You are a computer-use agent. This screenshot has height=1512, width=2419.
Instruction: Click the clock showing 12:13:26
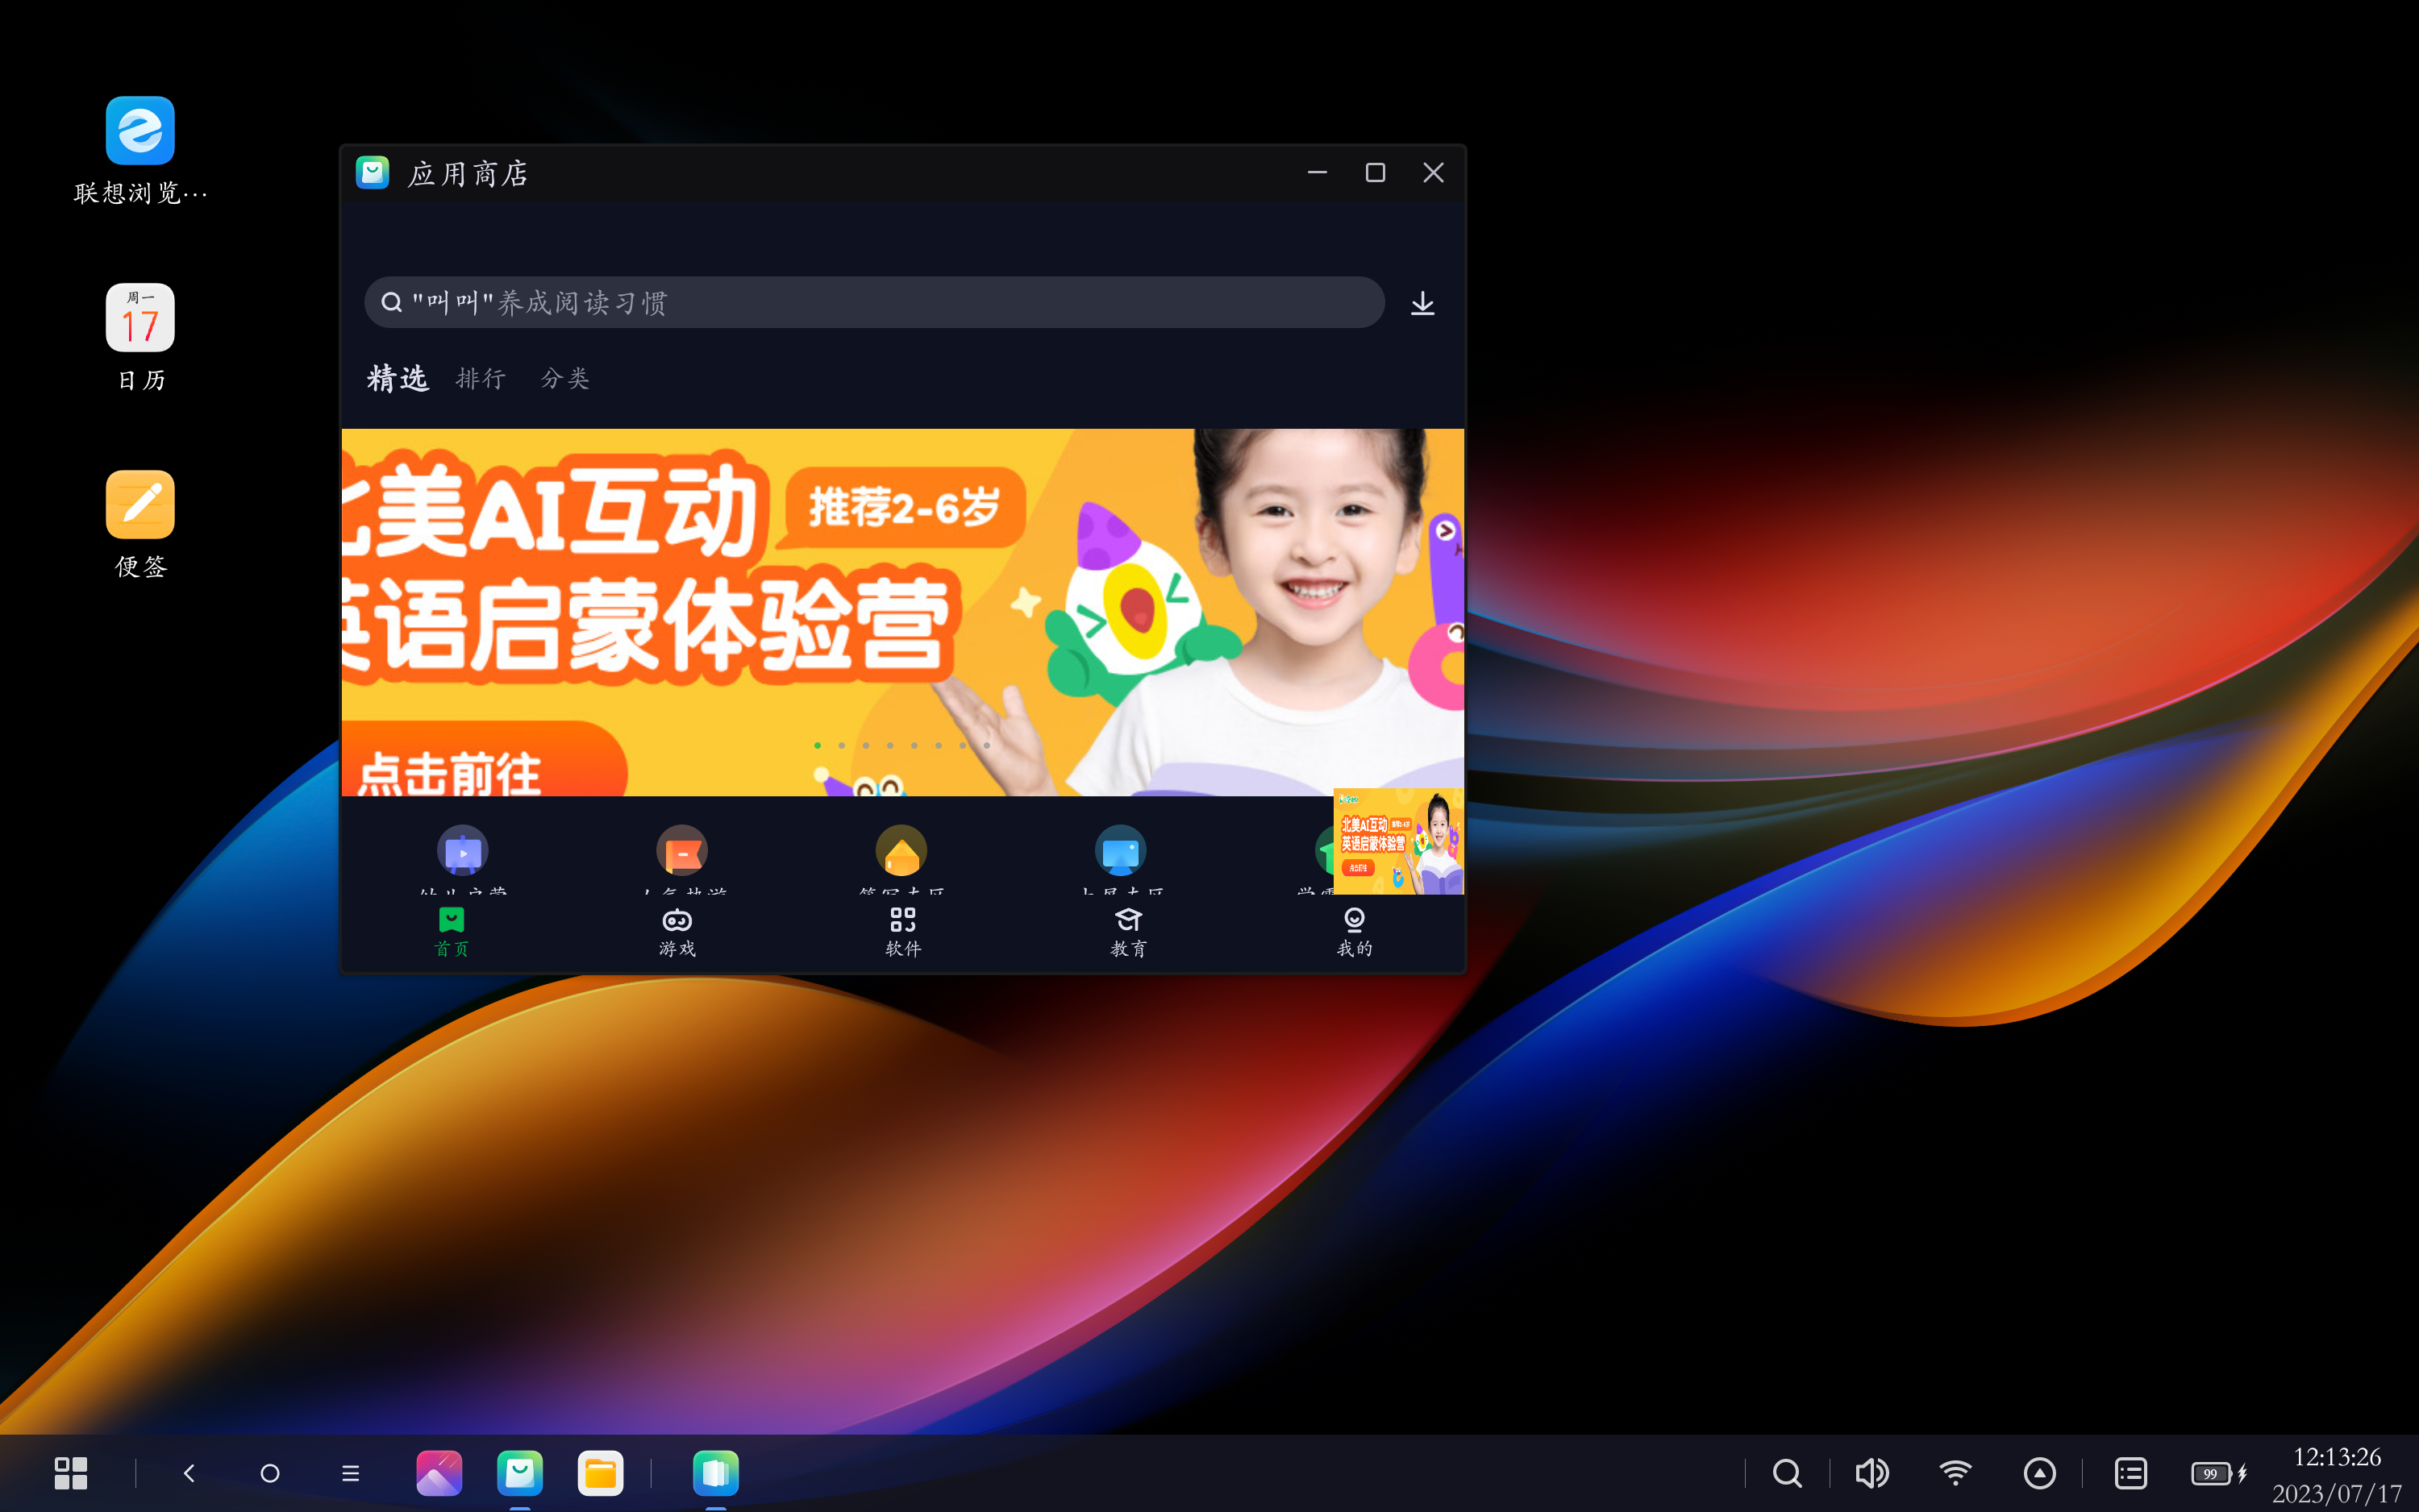(x=2337, y=1456)
